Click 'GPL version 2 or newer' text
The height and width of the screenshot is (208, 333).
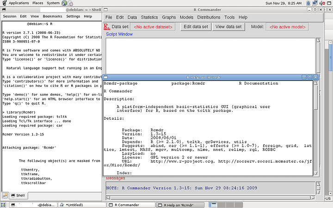179,158
